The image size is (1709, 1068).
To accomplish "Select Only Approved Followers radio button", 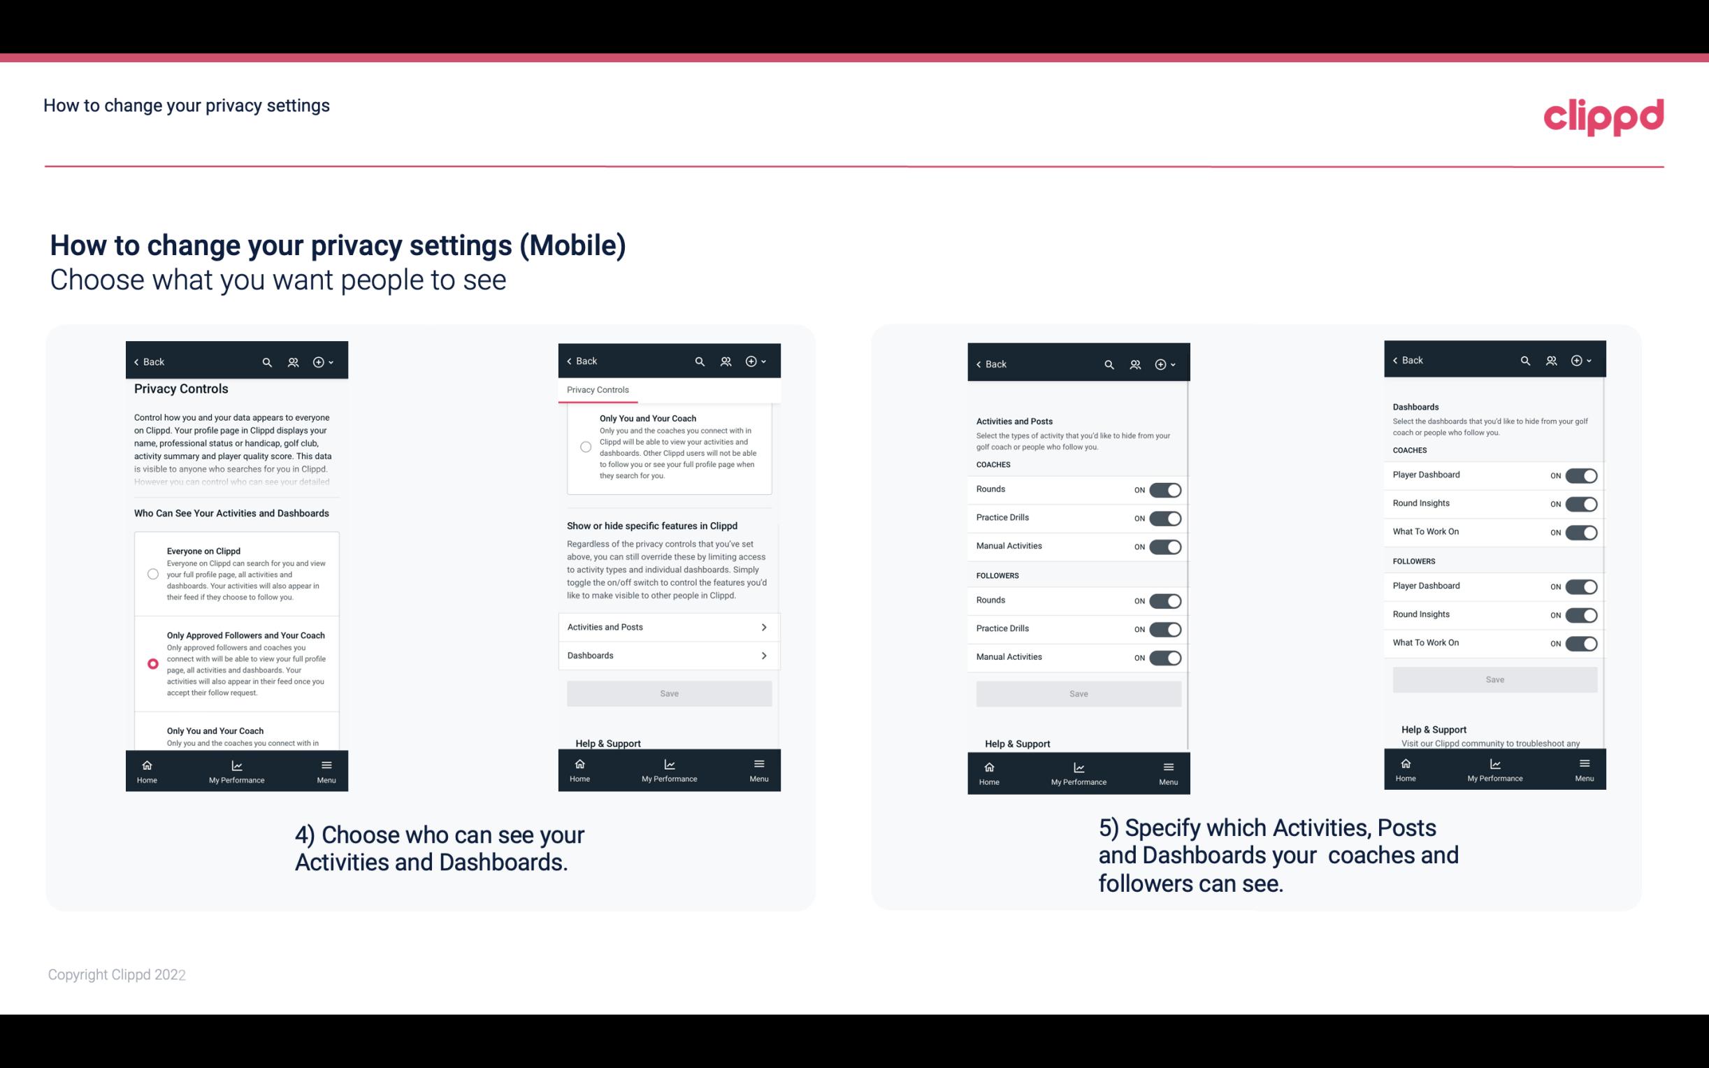I will [x=150, y=663].
